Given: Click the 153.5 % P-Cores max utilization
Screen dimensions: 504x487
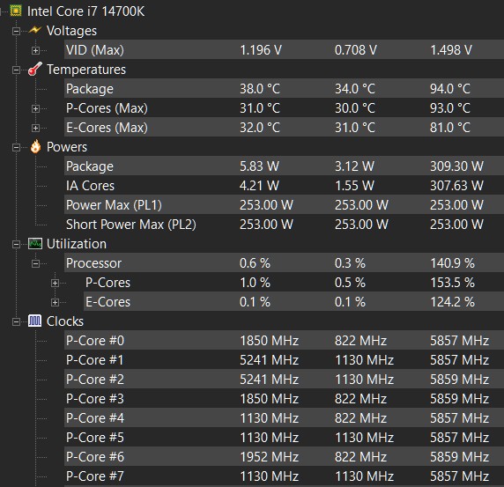Looking at the screenshot, I should click(452, 283).
